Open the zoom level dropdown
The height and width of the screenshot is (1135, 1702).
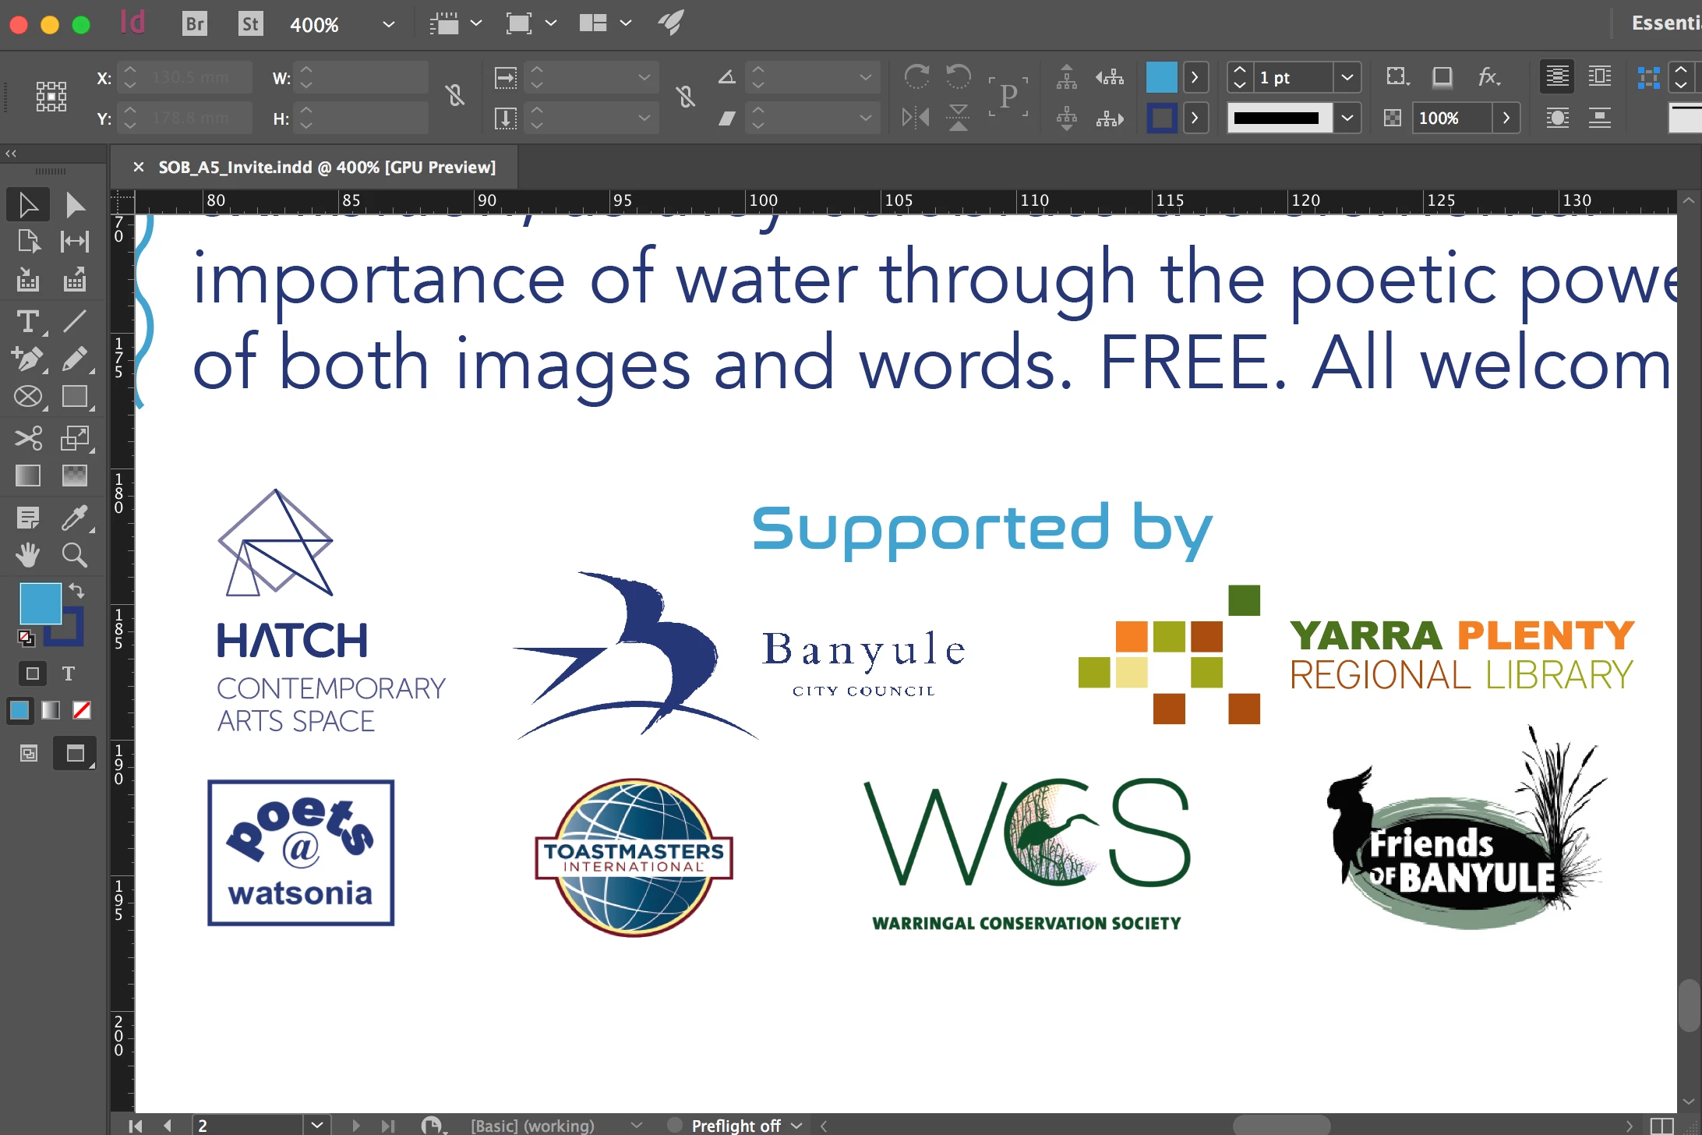[x=388, y=24]
